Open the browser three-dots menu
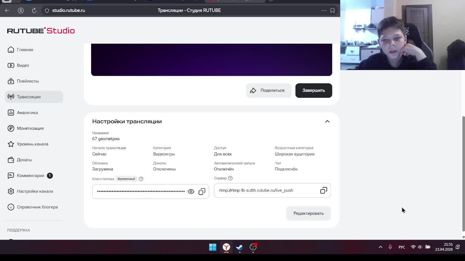This screenshot has width=465, height=261. pos(324,11)
